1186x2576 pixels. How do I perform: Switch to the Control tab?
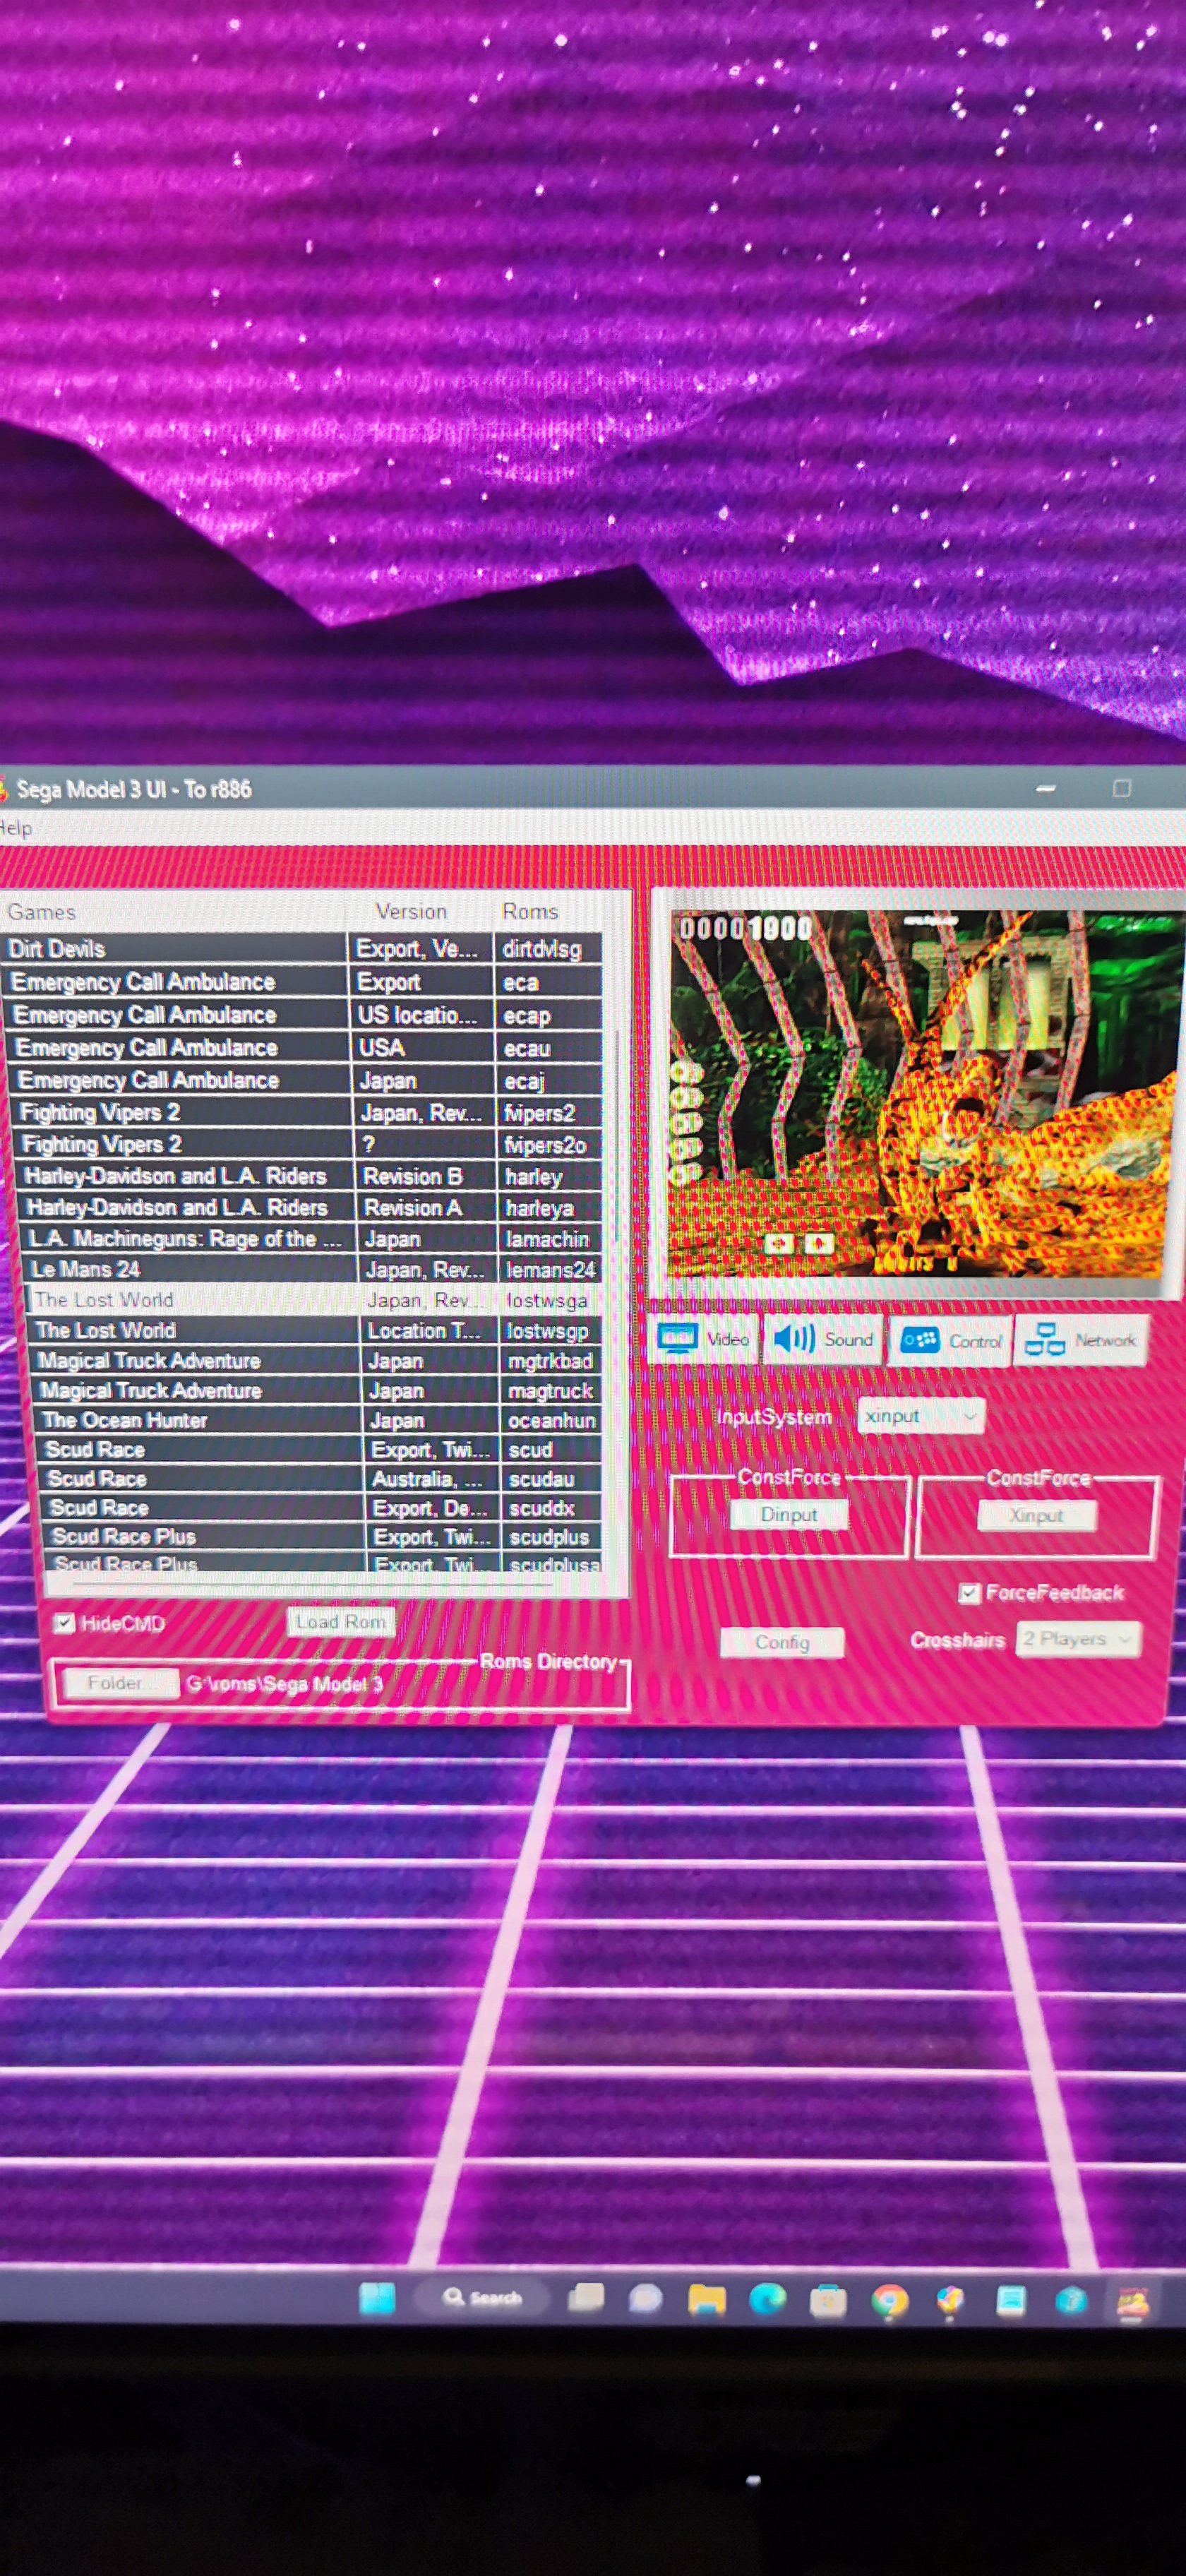pos(951,1341)
